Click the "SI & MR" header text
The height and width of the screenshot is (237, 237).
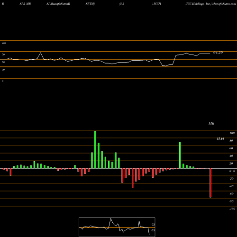pyautogui.click(x=25, y=4)
